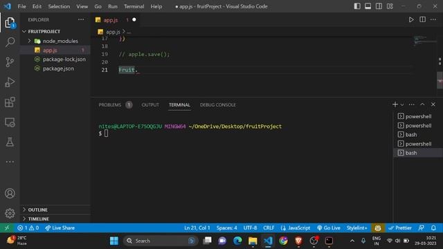Click Prettier status bar item
Screen dimensions: 443x249
[x=400, y=228]
